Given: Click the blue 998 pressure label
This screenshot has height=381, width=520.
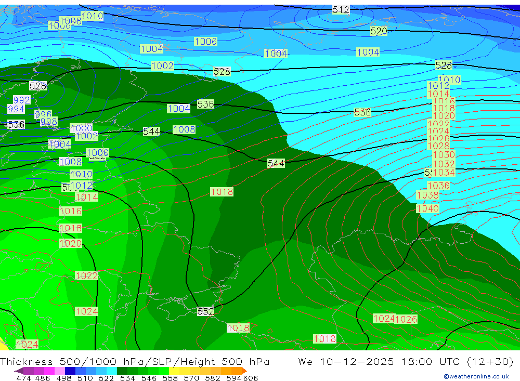Looking at the screenshot, I should 49,122.
